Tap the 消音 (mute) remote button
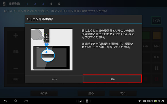 click(16, 79)
